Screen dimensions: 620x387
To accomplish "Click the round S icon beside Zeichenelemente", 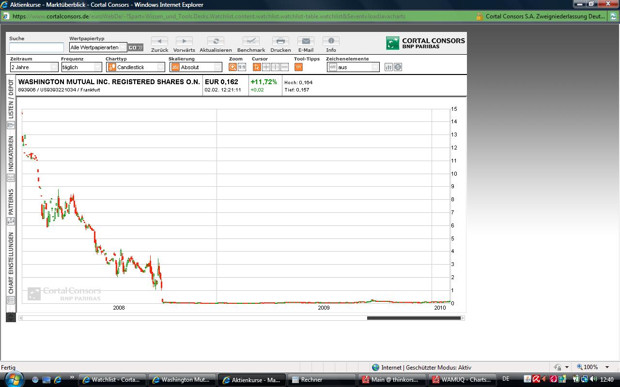I will pos(398,67).
